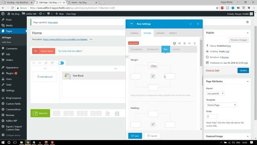The height and width of the screenshot is (145, 257).
Task: Browse page revisions link
Action: pos(225,57)
